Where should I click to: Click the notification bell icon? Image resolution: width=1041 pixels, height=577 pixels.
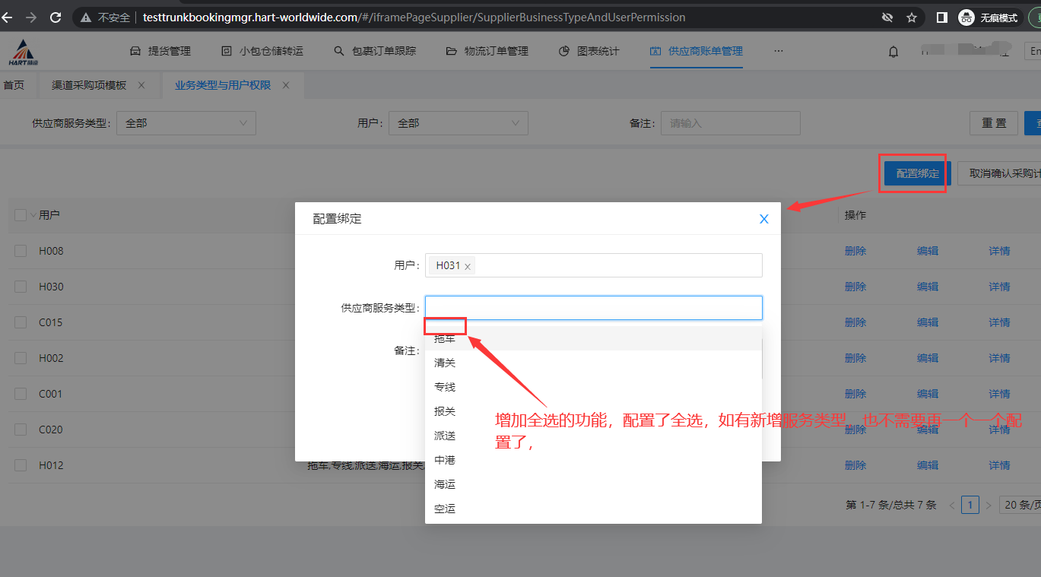[x=893, y=52]
